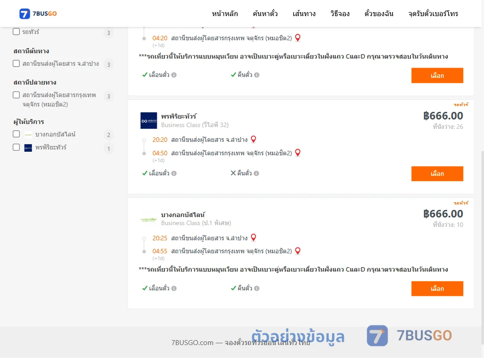
Task: Open map pin for 04:55 Mo Chit 2 arrival
Action: pos(298,251)
